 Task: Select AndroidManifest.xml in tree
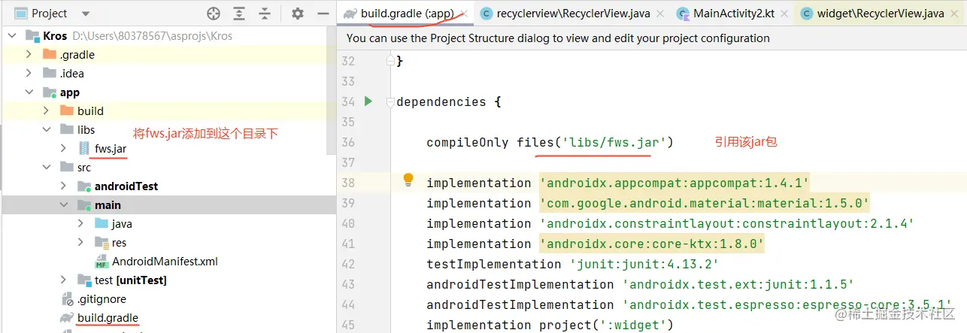click(x=165, y=262)
